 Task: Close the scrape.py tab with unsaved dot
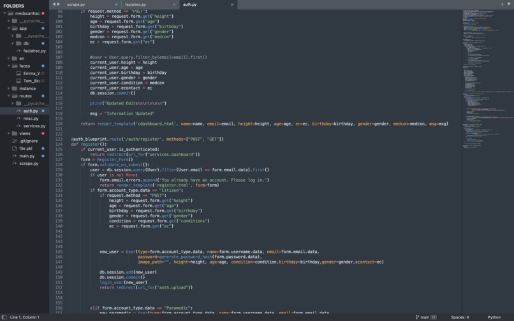pos(116,4)
